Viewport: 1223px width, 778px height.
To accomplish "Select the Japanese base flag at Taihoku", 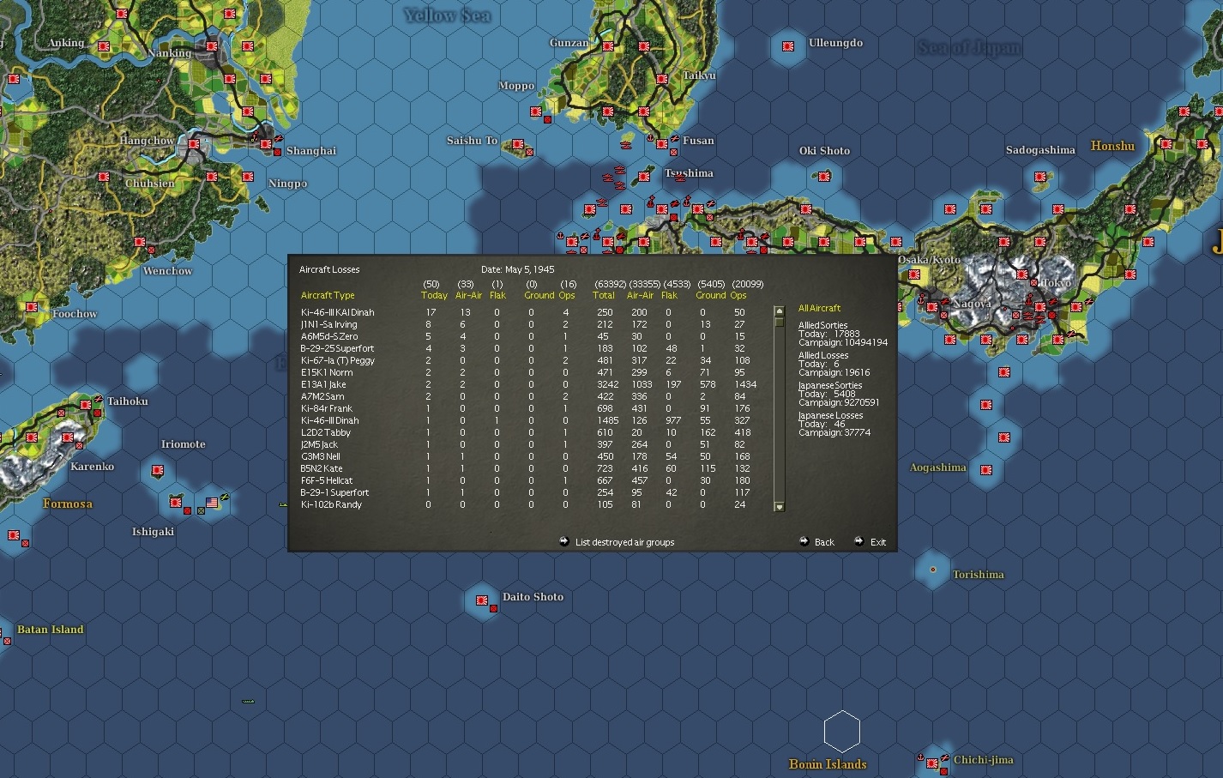I will click(x=86, y=405).
